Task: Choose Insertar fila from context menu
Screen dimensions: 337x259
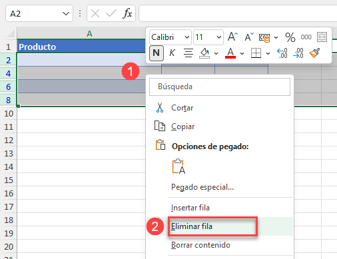Action: (x=220, y=208)
